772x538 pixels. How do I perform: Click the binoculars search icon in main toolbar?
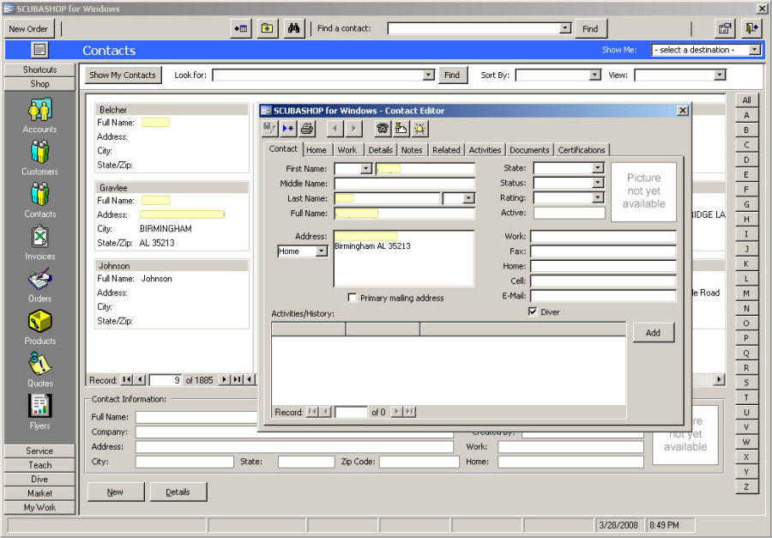point(294,28)
